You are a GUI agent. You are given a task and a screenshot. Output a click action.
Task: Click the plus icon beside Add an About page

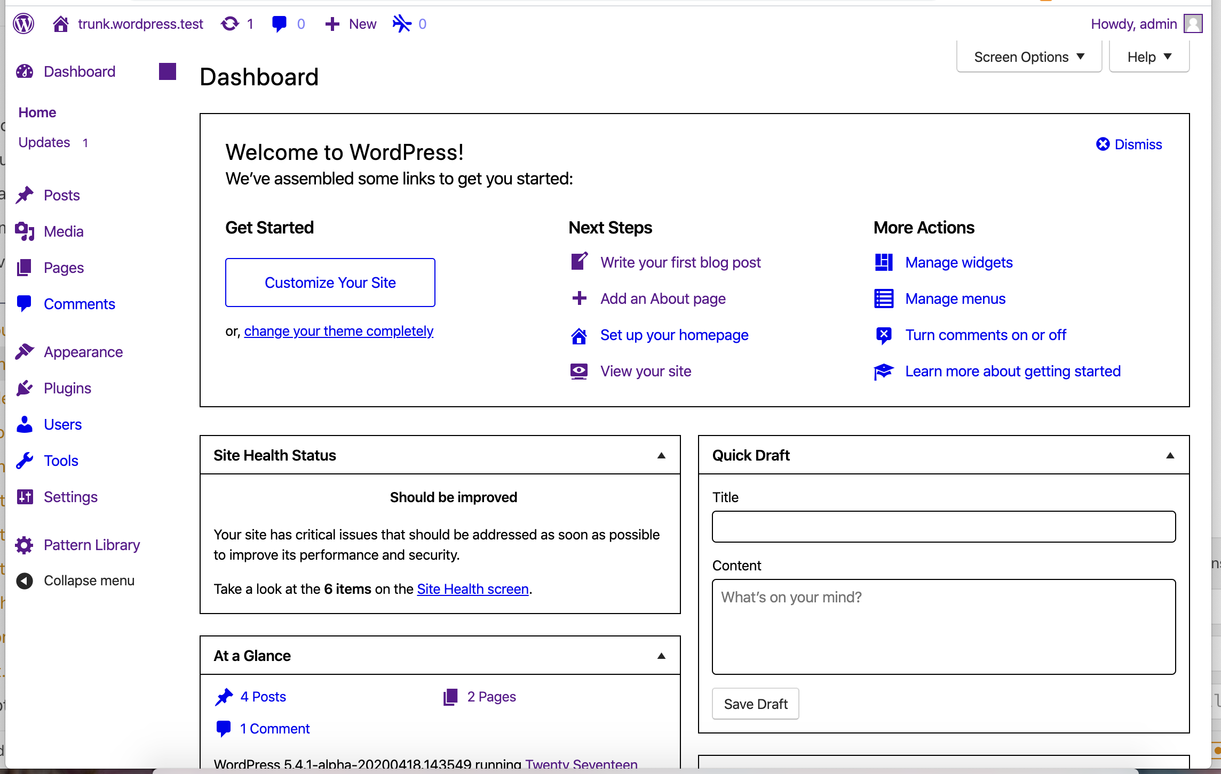pyautogui.click(x=579, y=298)
